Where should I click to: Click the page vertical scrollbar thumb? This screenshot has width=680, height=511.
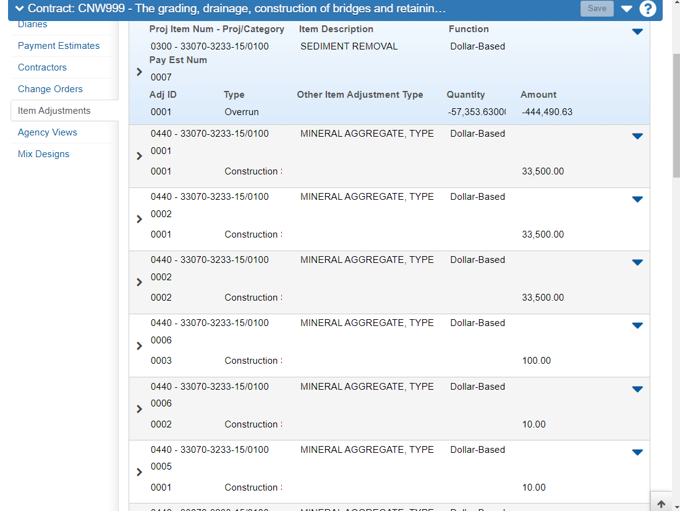(x=676, y=116)
